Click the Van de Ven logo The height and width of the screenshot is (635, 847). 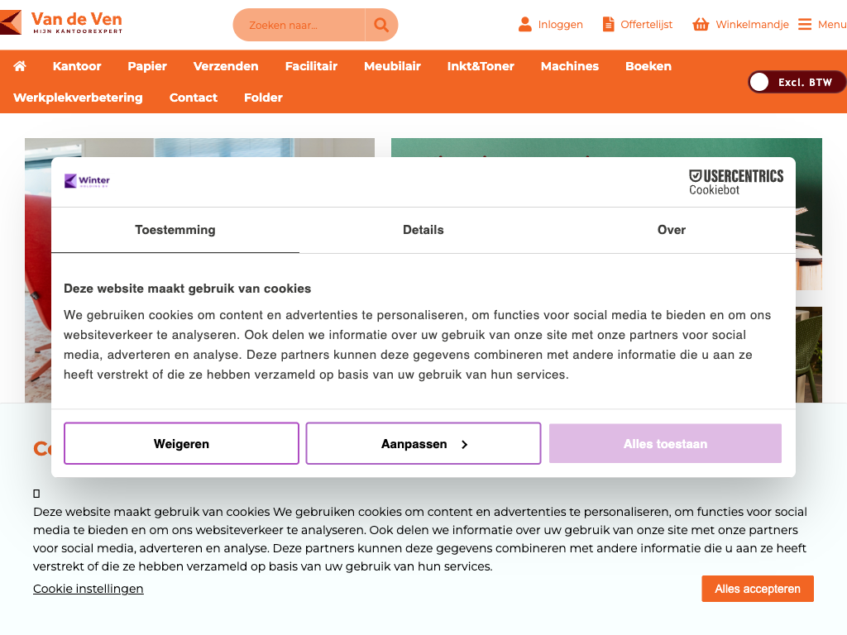point(62,22)
